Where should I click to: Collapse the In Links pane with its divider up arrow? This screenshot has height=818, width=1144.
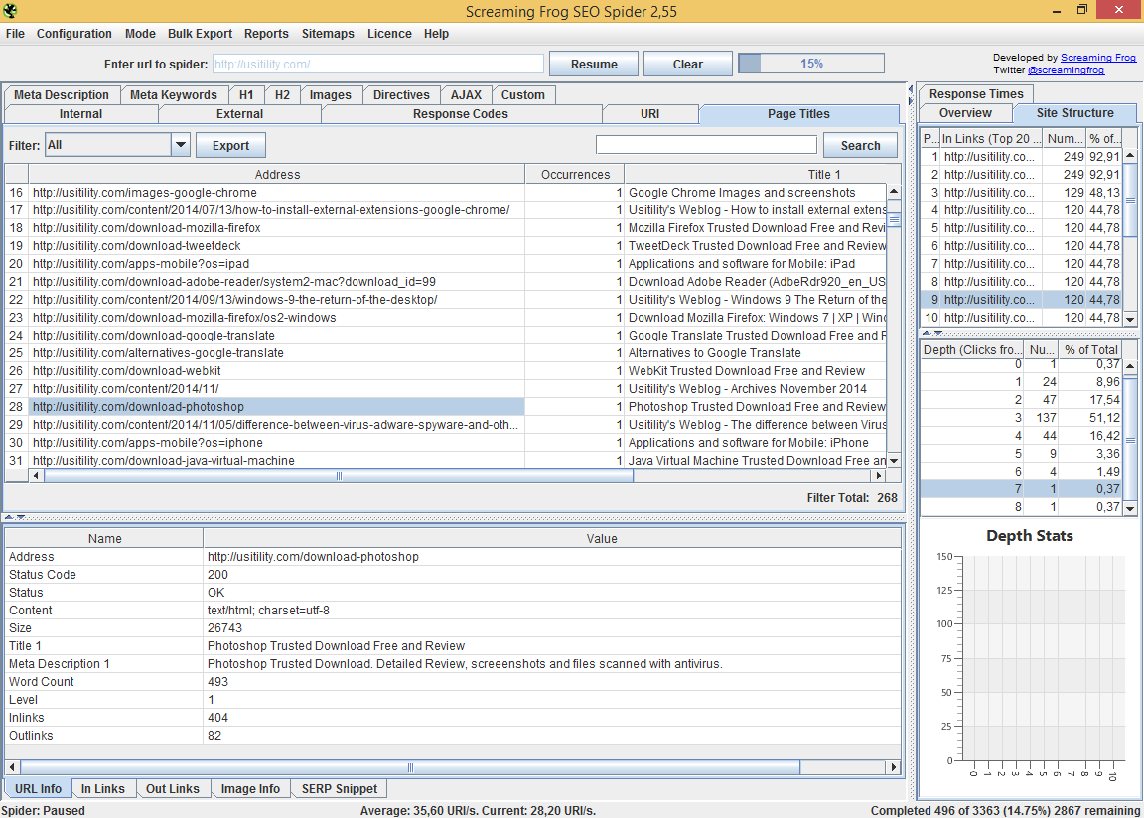pos(926,333)
